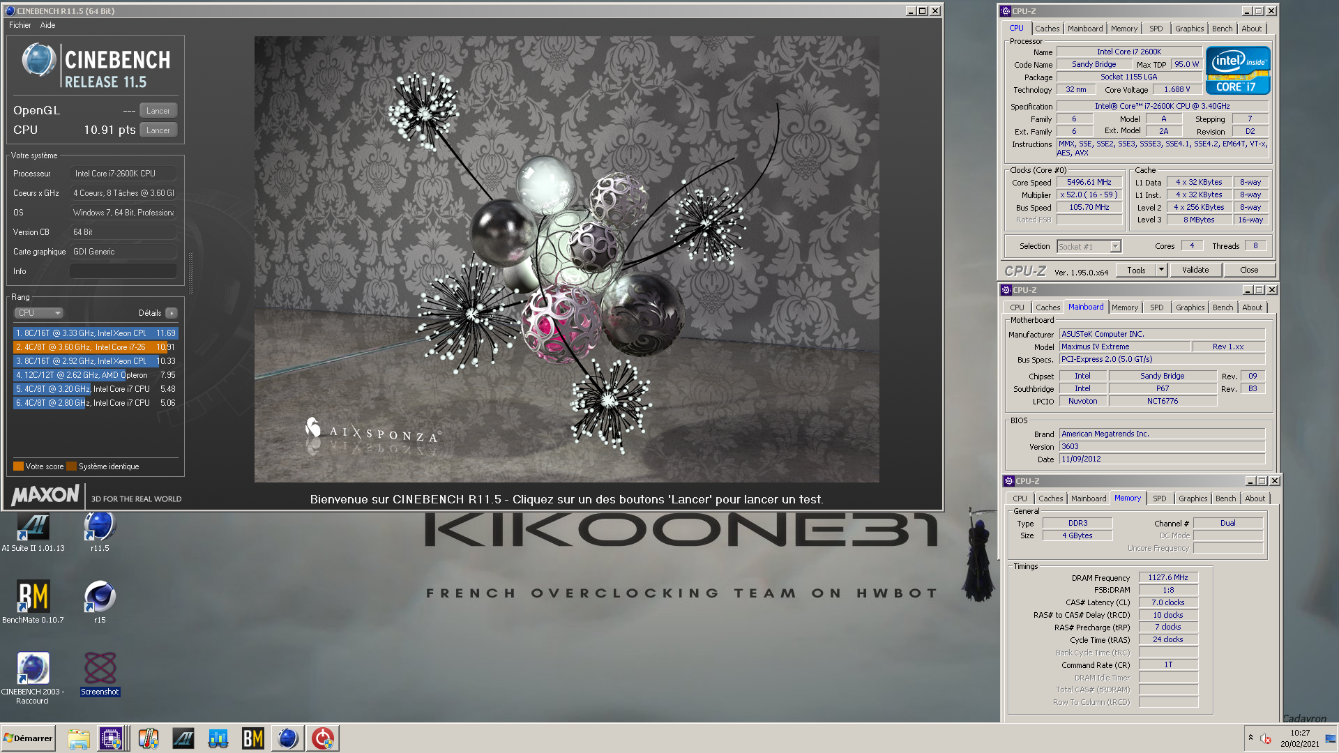The image size is (1339, 753).
Task: Open SPD tab in Mainboard CPU-Z window
Action: pos(1157,307)
